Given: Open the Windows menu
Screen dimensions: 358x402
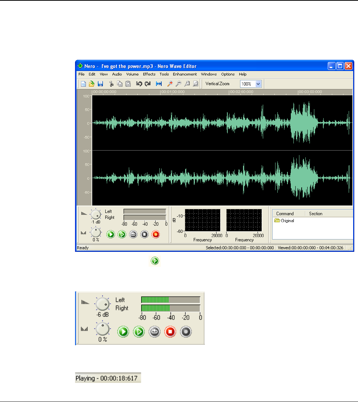Looking at the screenshot, I should point(209,74).
